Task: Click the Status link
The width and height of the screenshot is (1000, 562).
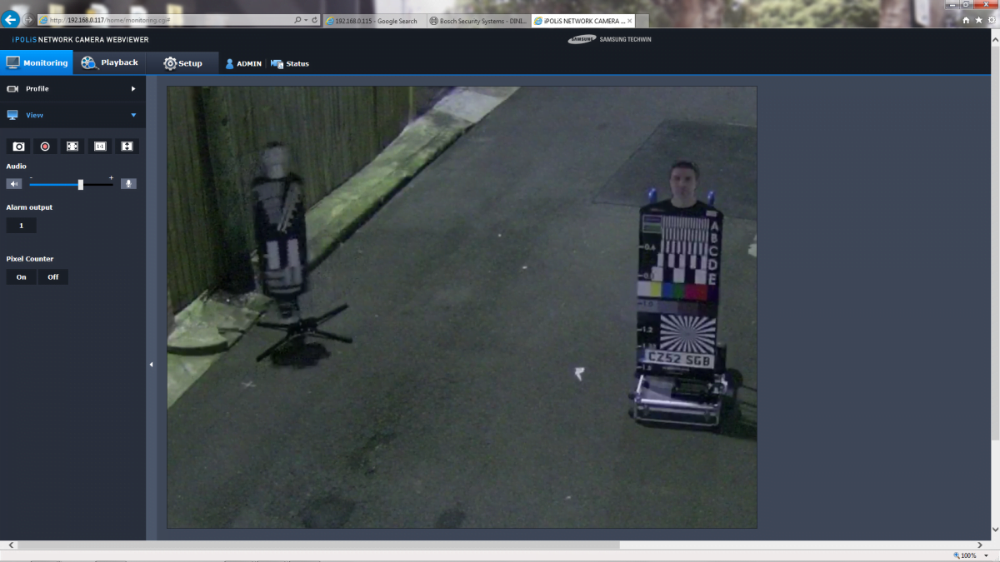Action: tap(290, 64)
